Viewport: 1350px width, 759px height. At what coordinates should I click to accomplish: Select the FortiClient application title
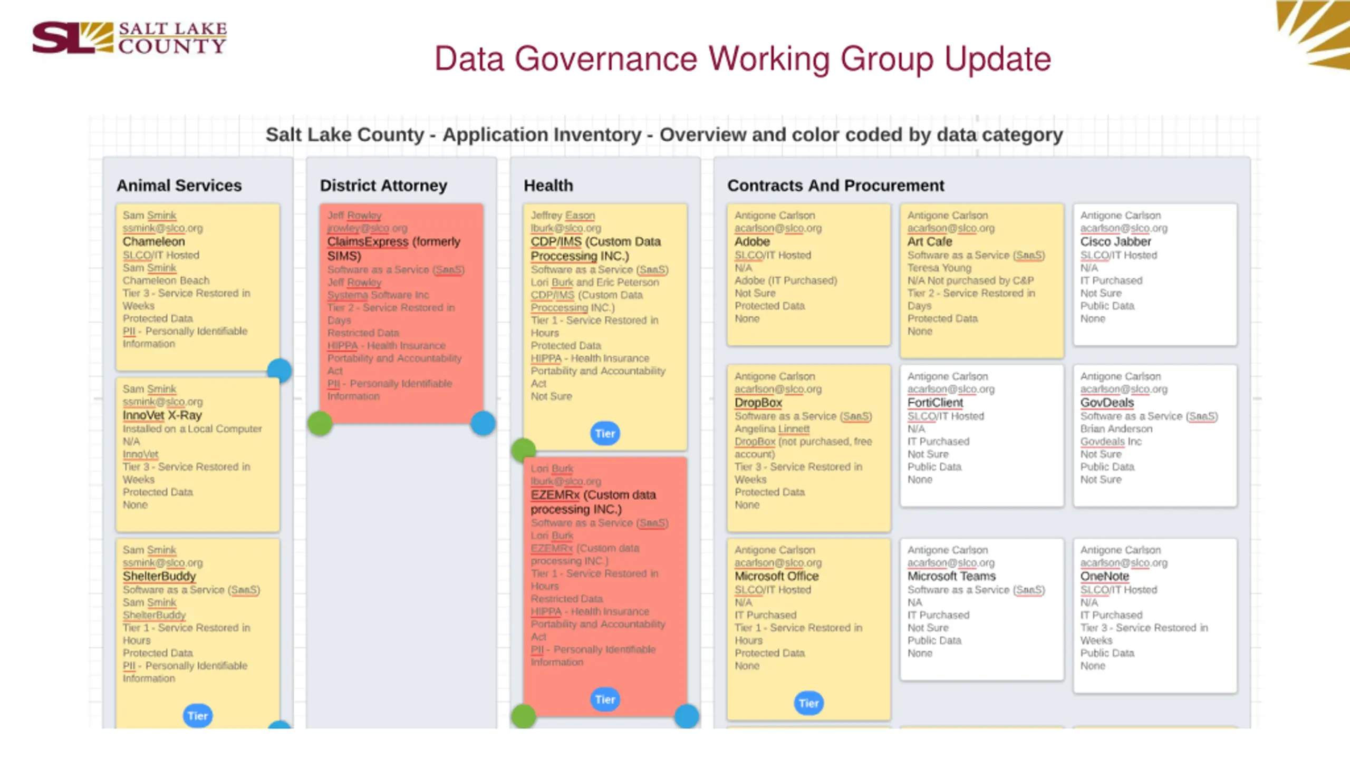[935, 403]
